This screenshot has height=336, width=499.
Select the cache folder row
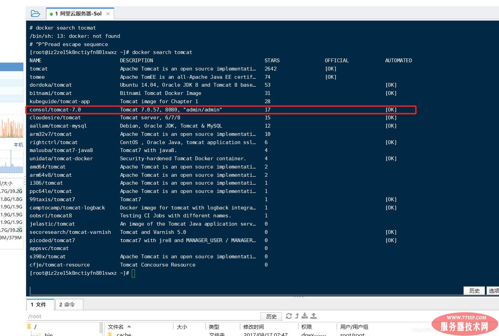[124, 334]
